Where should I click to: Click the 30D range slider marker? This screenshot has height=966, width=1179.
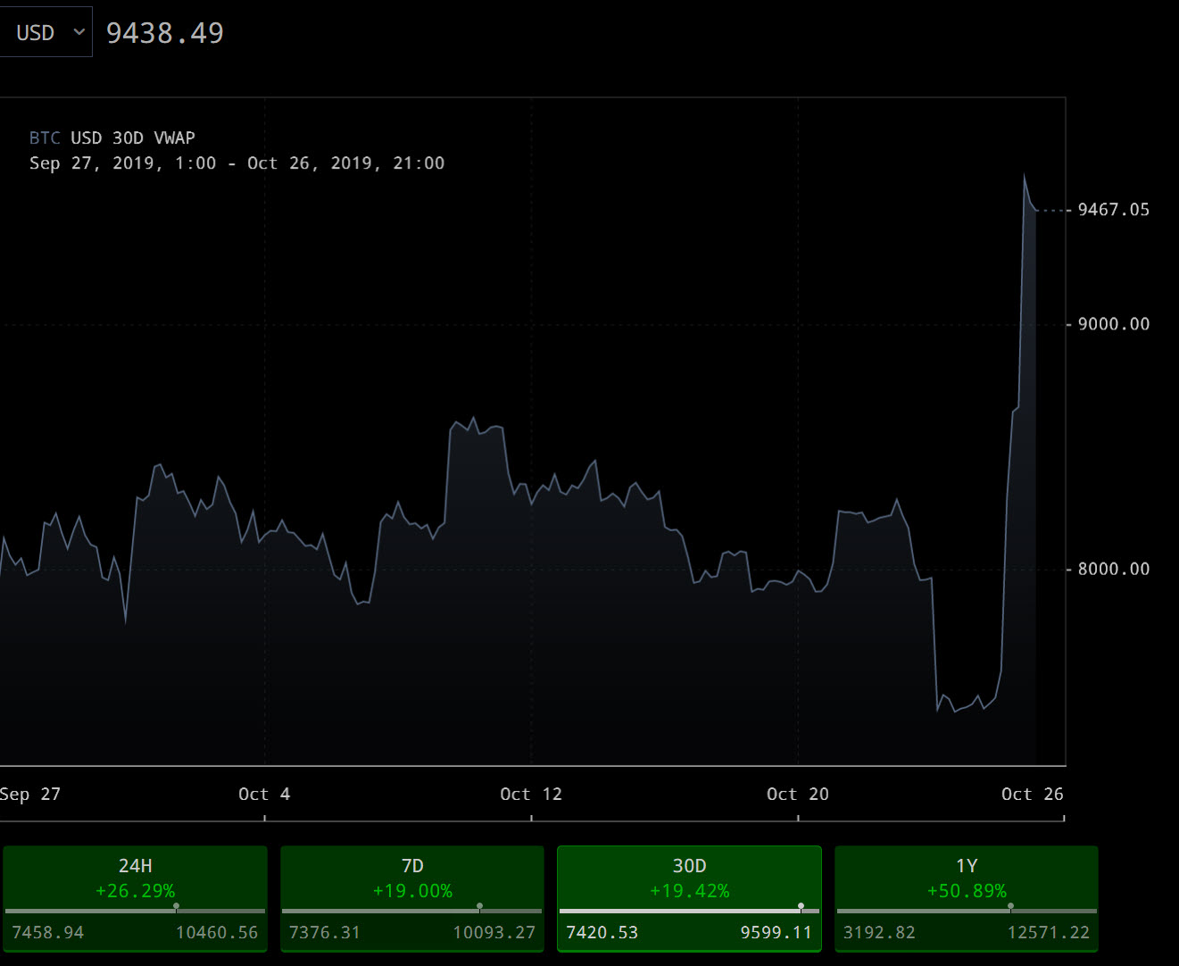[x=801, y=907]
